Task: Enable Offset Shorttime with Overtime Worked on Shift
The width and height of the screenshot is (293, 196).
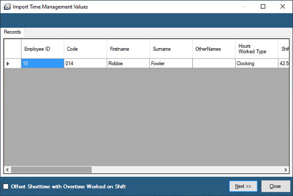Action: (6, 186)
